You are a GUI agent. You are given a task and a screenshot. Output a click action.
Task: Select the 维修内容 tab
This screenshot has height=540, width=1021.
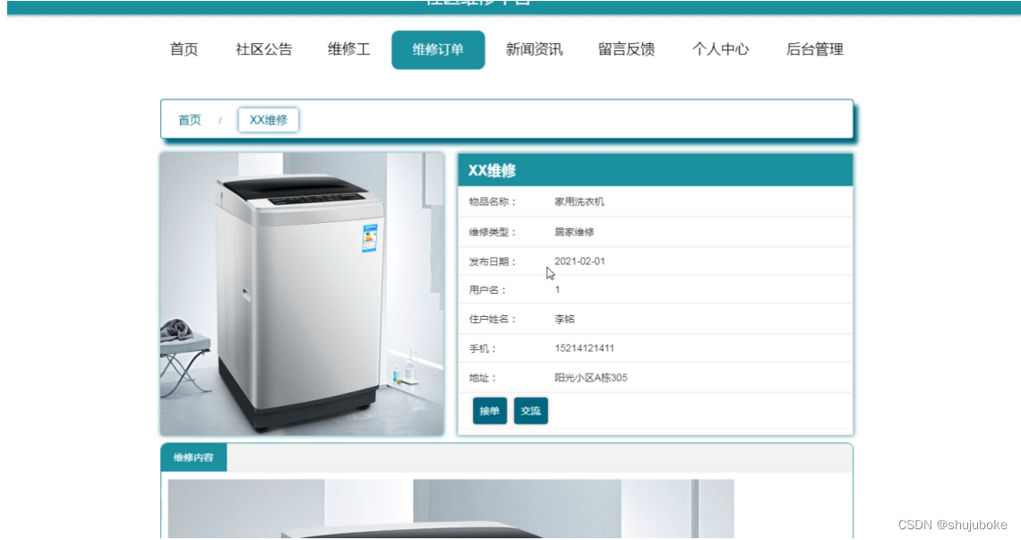tap(193, 458)
